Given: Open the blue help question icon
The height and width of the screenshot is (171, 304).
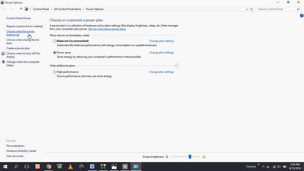Looking at the screenshot, I should point(302,16).
